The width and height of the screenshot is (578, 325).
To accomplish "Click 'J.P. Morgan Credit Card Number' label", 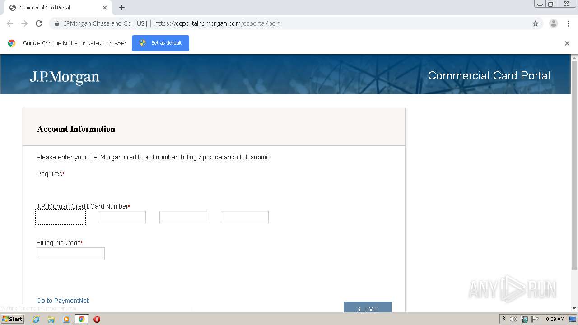I will [x=82, y=206].
